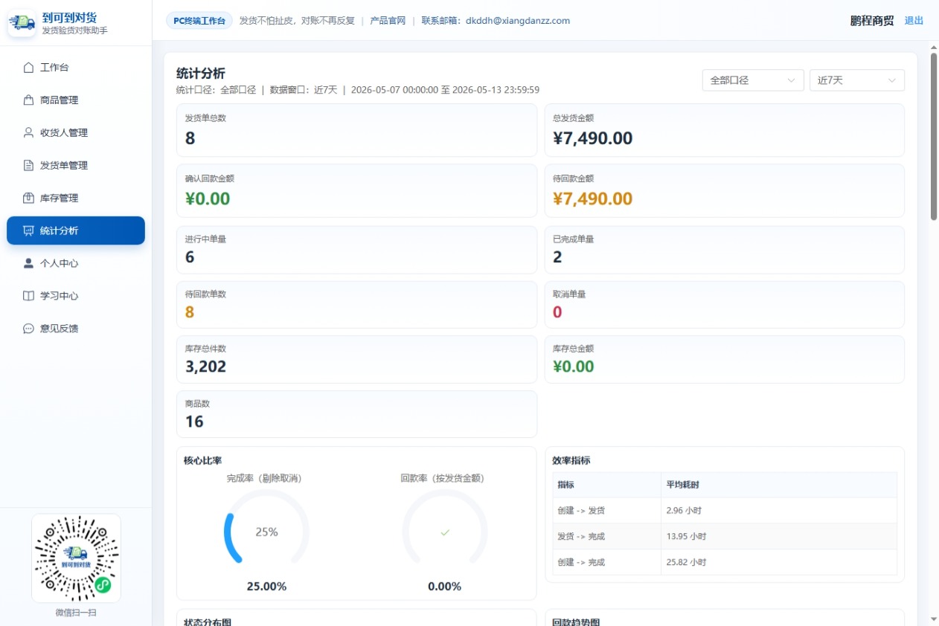939x626 pixels.
Task: Click the 意见反馈 chat bubble icon
Action: [28, 329]
